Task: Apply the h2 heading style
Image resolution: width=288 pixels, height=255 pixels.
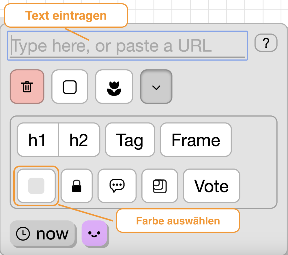Action: click(x=79, y=140)
